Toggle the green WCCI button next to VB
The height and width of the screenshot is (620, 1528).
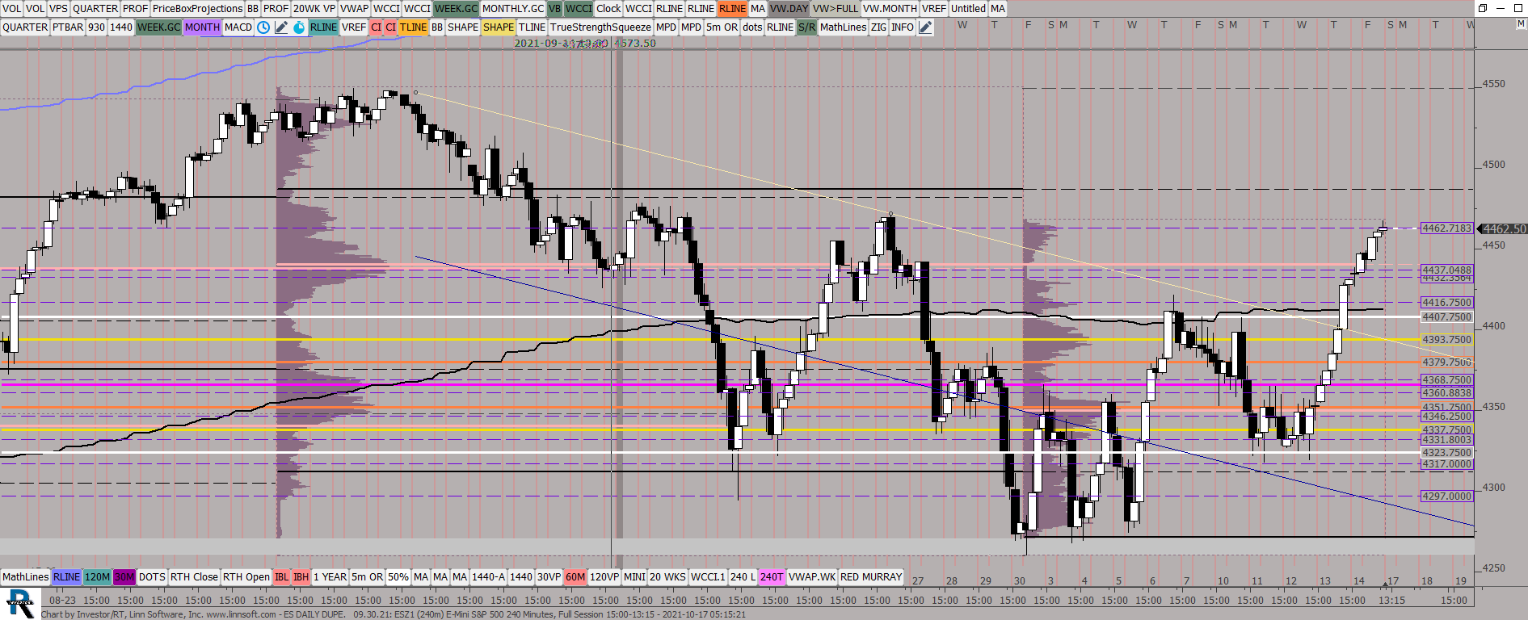[x=579, y=9]
